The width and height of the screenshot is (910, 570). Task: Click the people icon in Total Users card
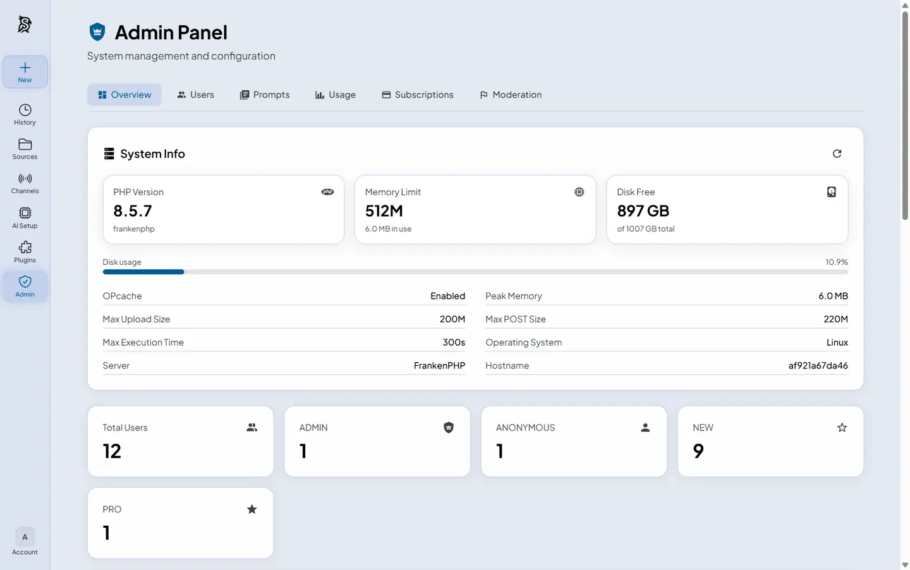pos(252,428)
